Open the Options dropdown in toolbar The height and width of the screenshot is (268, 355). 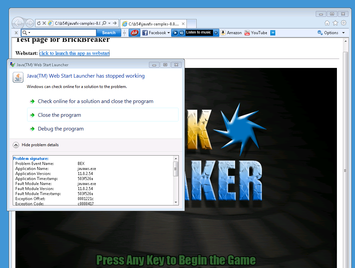331,33
